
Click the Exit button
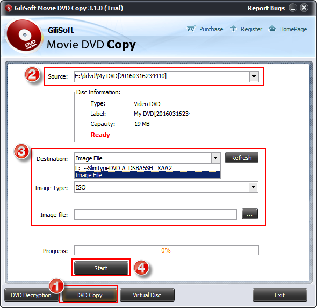[x=279, y=295]
